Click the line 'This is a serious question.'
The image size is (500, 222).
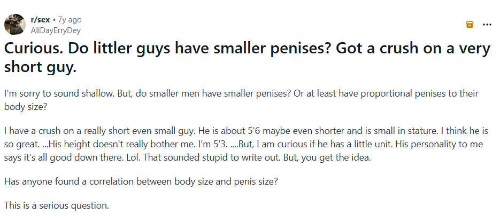point(57,205)
